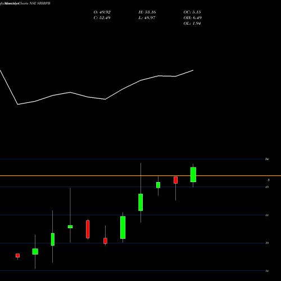Click the 54 price axis label
Viewport: 281px width, 281px height.
click(267, 159)
